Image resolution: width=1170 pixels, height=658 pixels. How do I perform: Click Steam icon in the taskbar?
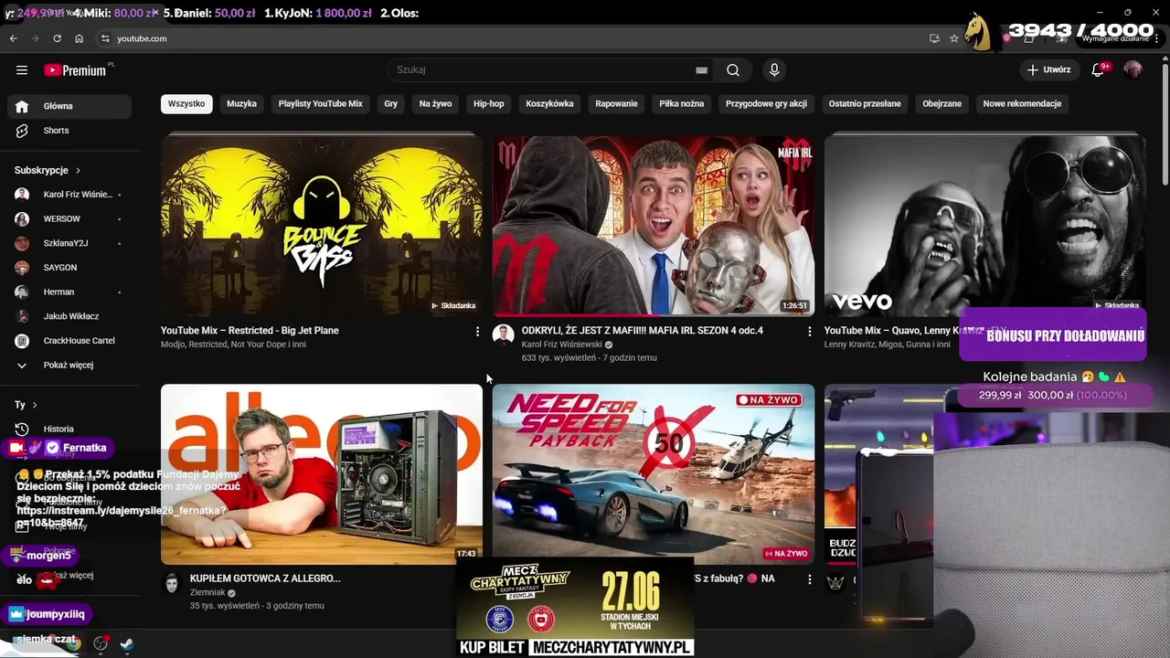coord(127,643)
